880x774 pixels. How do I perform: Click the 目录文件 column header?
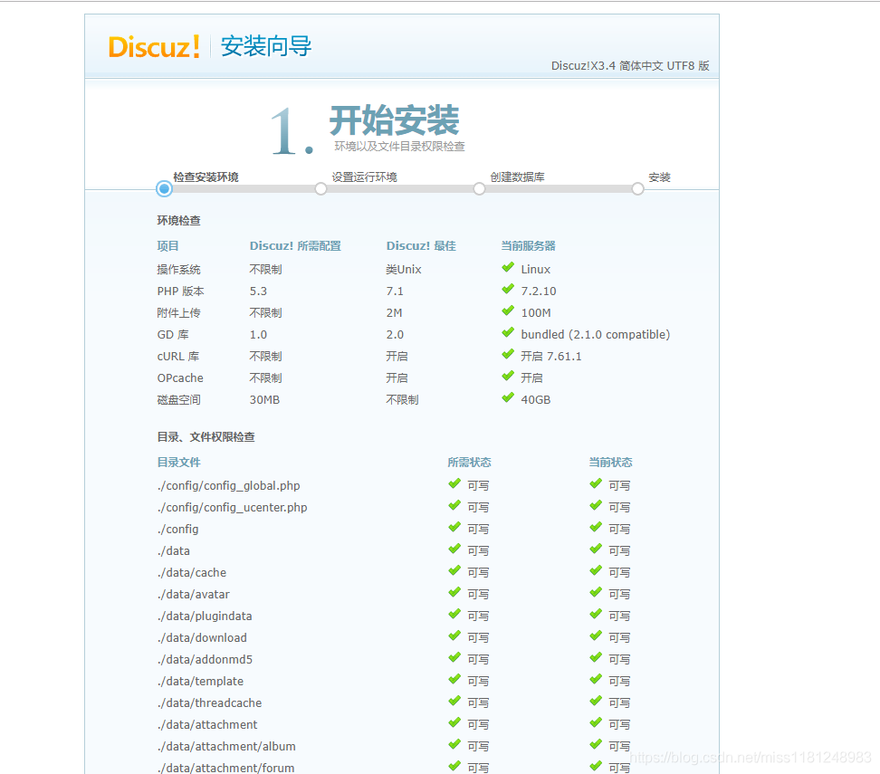coord(178,463)
